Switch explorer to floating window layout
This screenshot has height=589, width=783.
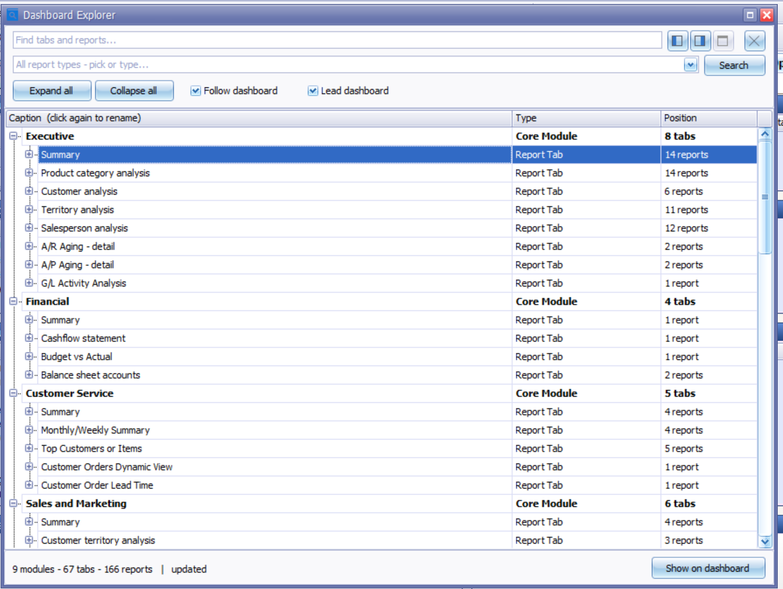[722, 40]
